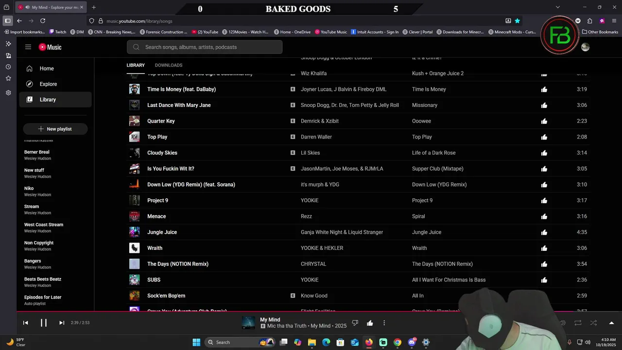The image size is (622, 350).
Task: Open Discord from taskbar
Action: click(x=412, y=342)
